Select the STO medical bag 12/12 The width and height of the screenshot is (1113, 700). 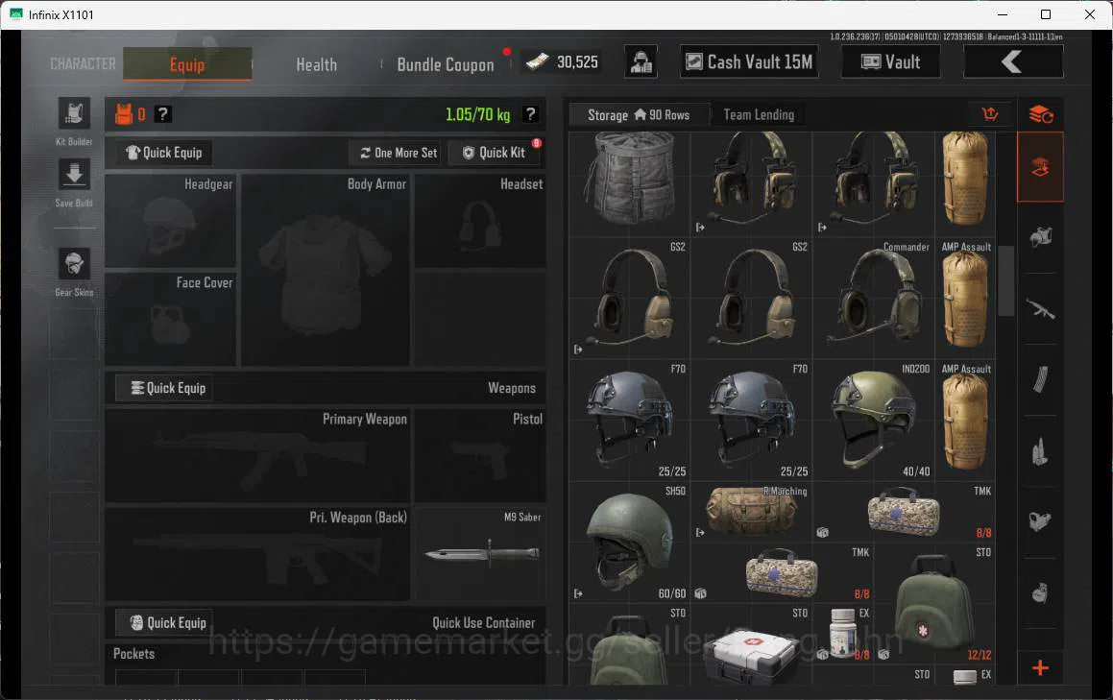point(934,603)
